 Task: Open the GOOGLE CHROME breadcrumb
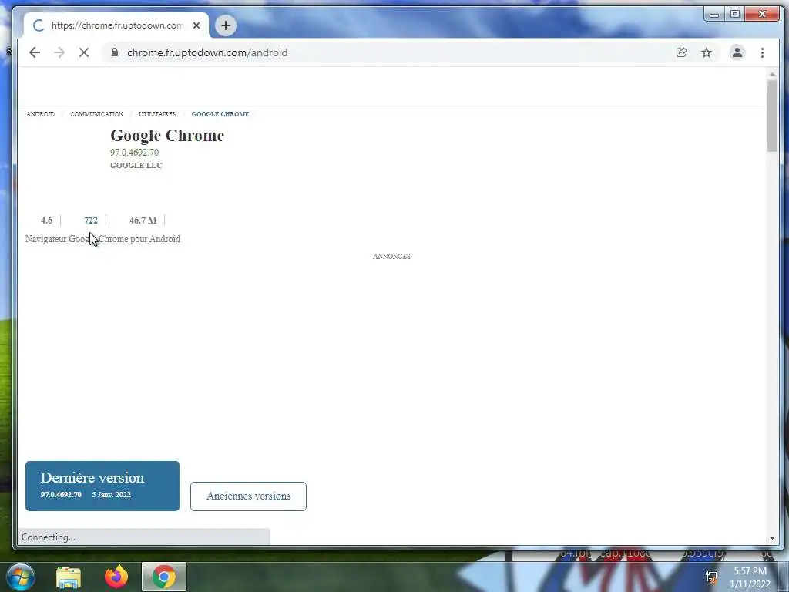pyautogui.click(x=220, y=114)
